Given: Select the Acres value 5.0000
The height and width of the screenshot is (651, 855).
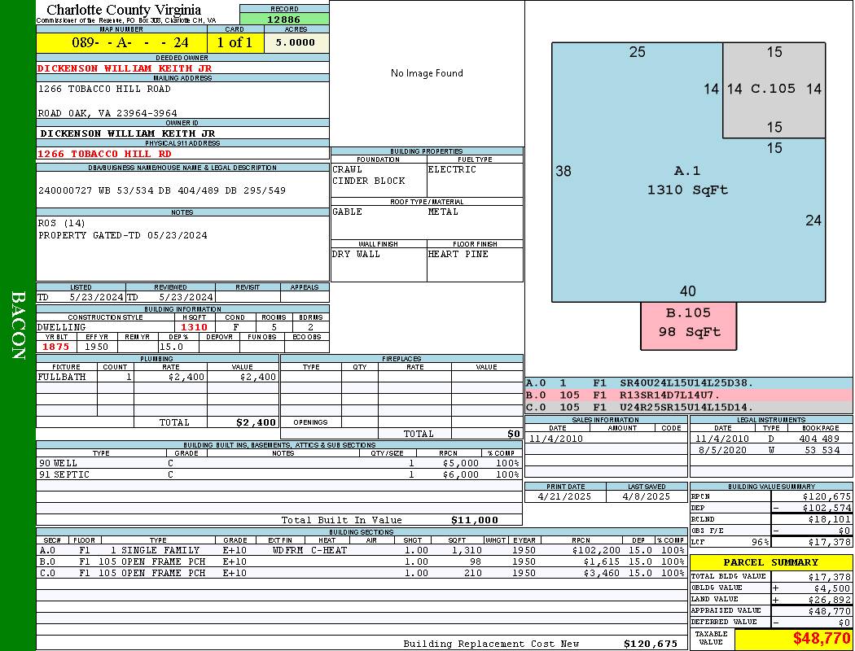Looking at the screenshot, I should (296, 42).
